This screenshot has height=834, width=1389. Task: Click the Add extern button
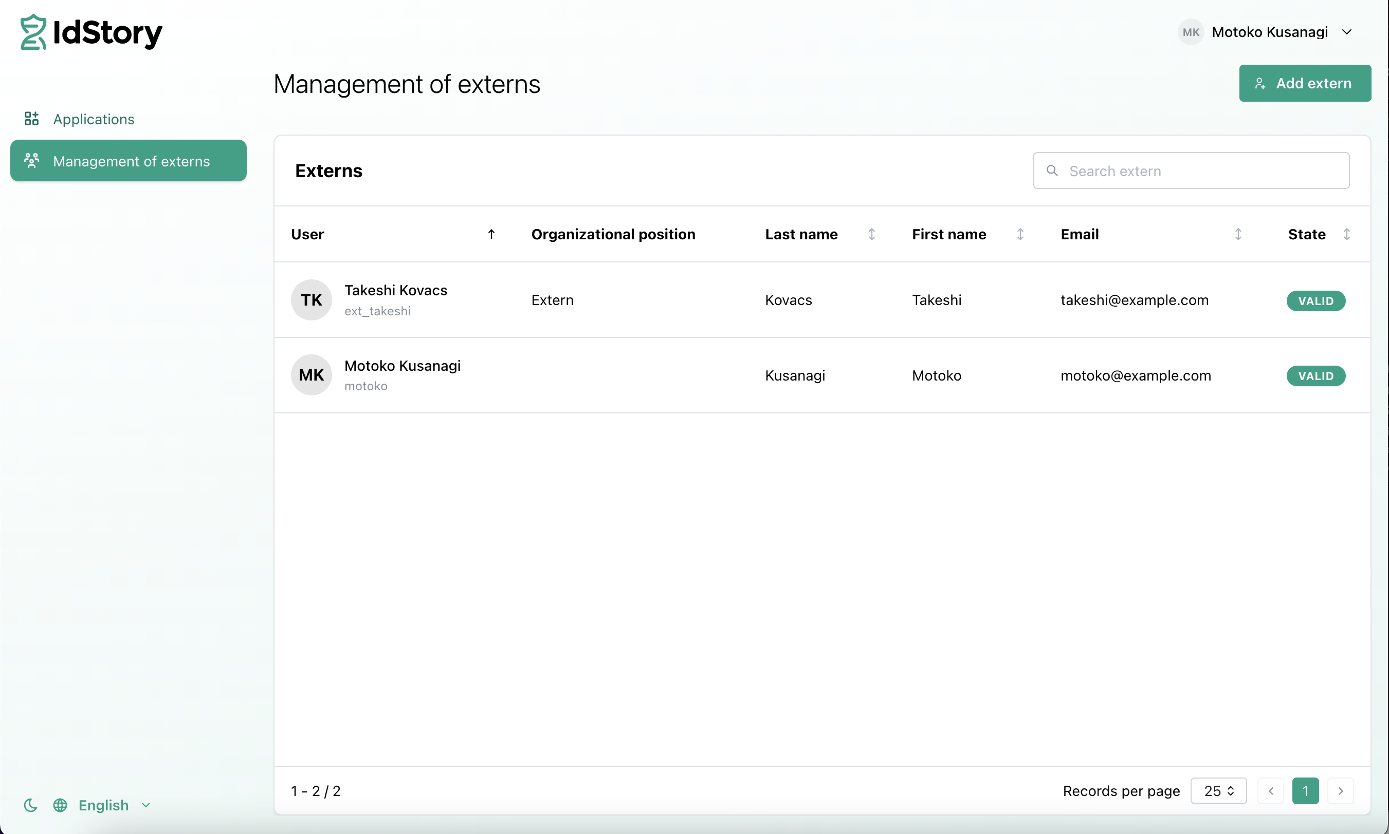point(1305,83)
